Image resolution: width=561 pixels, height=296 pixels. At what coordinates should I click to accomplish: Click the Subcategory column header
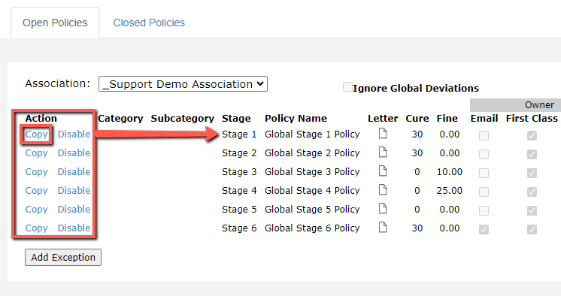click(183, 119)
